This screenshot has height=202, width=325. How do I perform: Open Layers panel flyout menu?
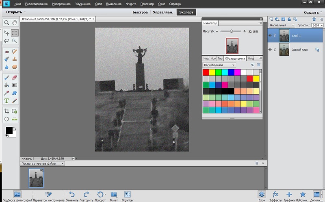(321, 19)
